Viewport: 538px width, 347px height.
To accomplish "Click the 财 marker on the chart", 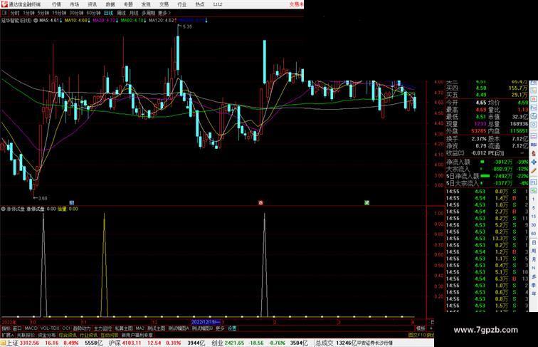I will (72, 203).
